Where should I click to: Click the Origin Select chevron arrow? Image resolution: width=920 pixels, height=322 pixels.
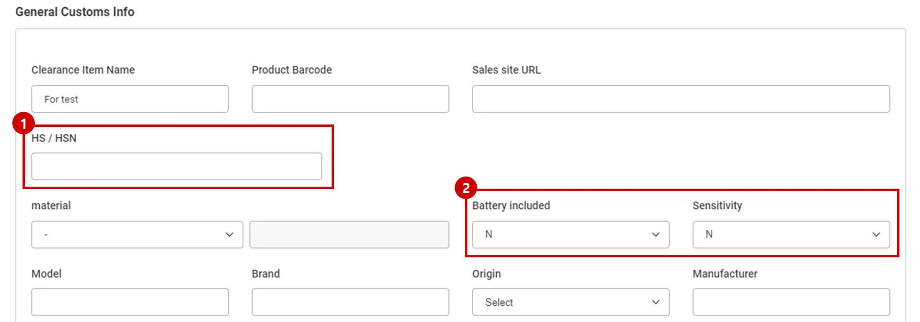pos(655,302)
